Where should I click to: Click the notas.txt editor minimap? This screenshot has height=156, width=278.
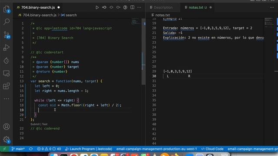pyautogui.click(x=269, y=22)
